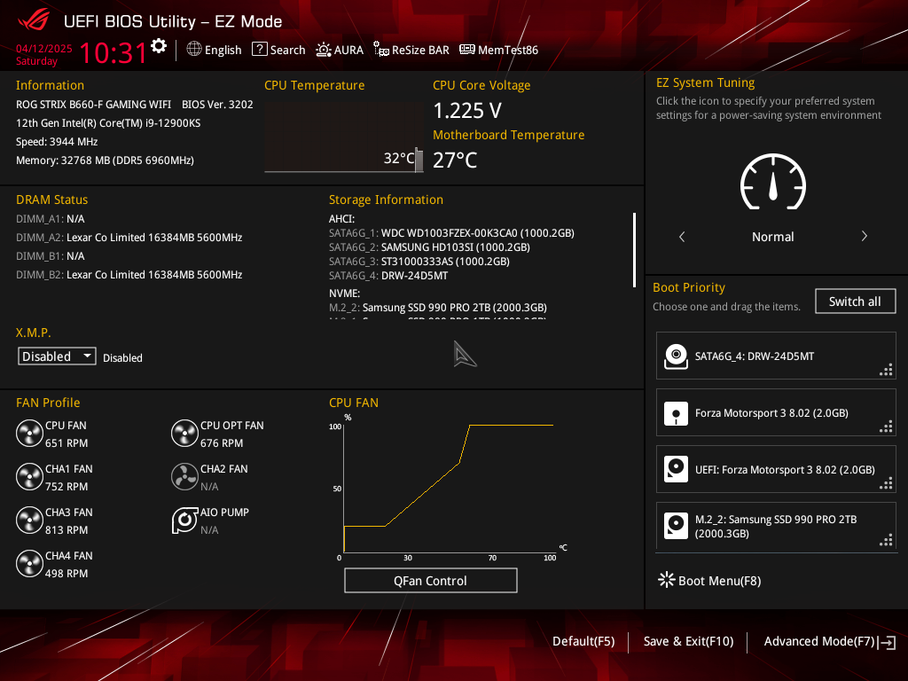Click SATA6G_3 ST31000333AS storage entry
908x681 pixels.
419,262
